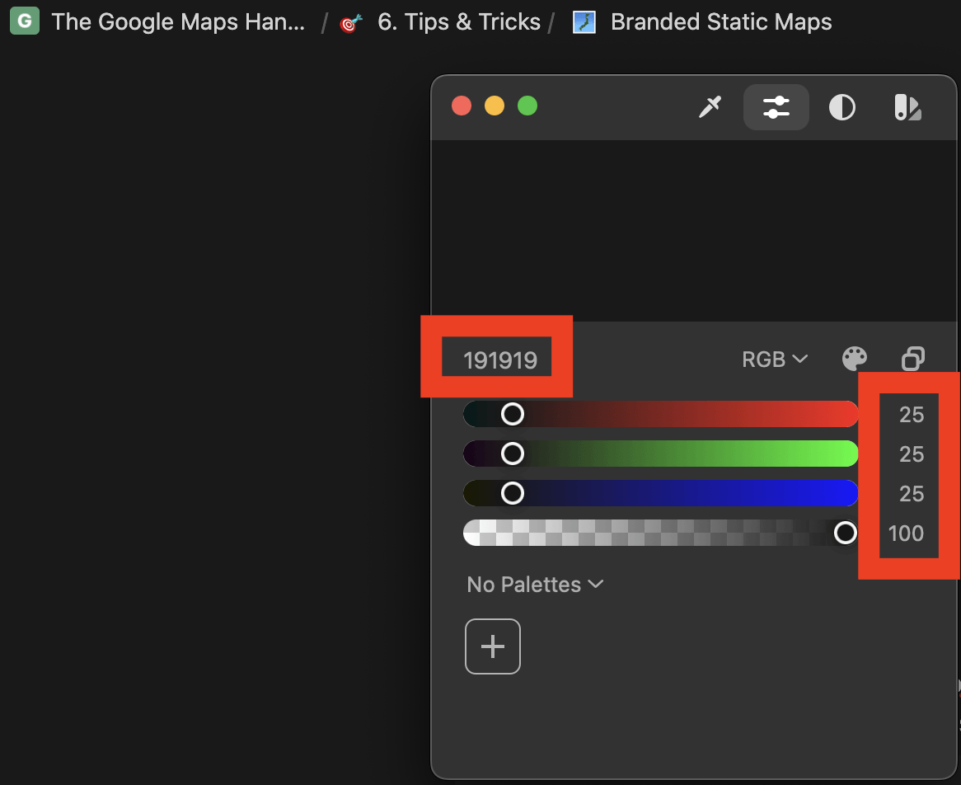Go to 6. Tips & Tricks breadcrumb
Viewport: 961px width, 785px height.
458,22
